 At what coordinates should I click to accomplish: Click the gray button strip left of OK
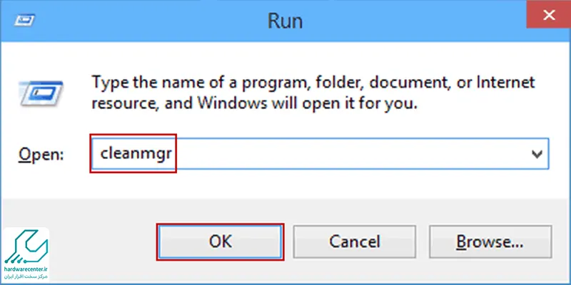tap(102, 242)
